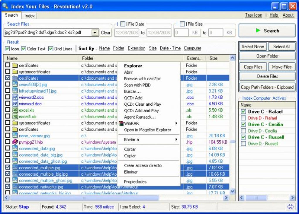This screenshot has width=299, height=214.
Task: Check the Drive D - Russell box
Action: point(243,143)
